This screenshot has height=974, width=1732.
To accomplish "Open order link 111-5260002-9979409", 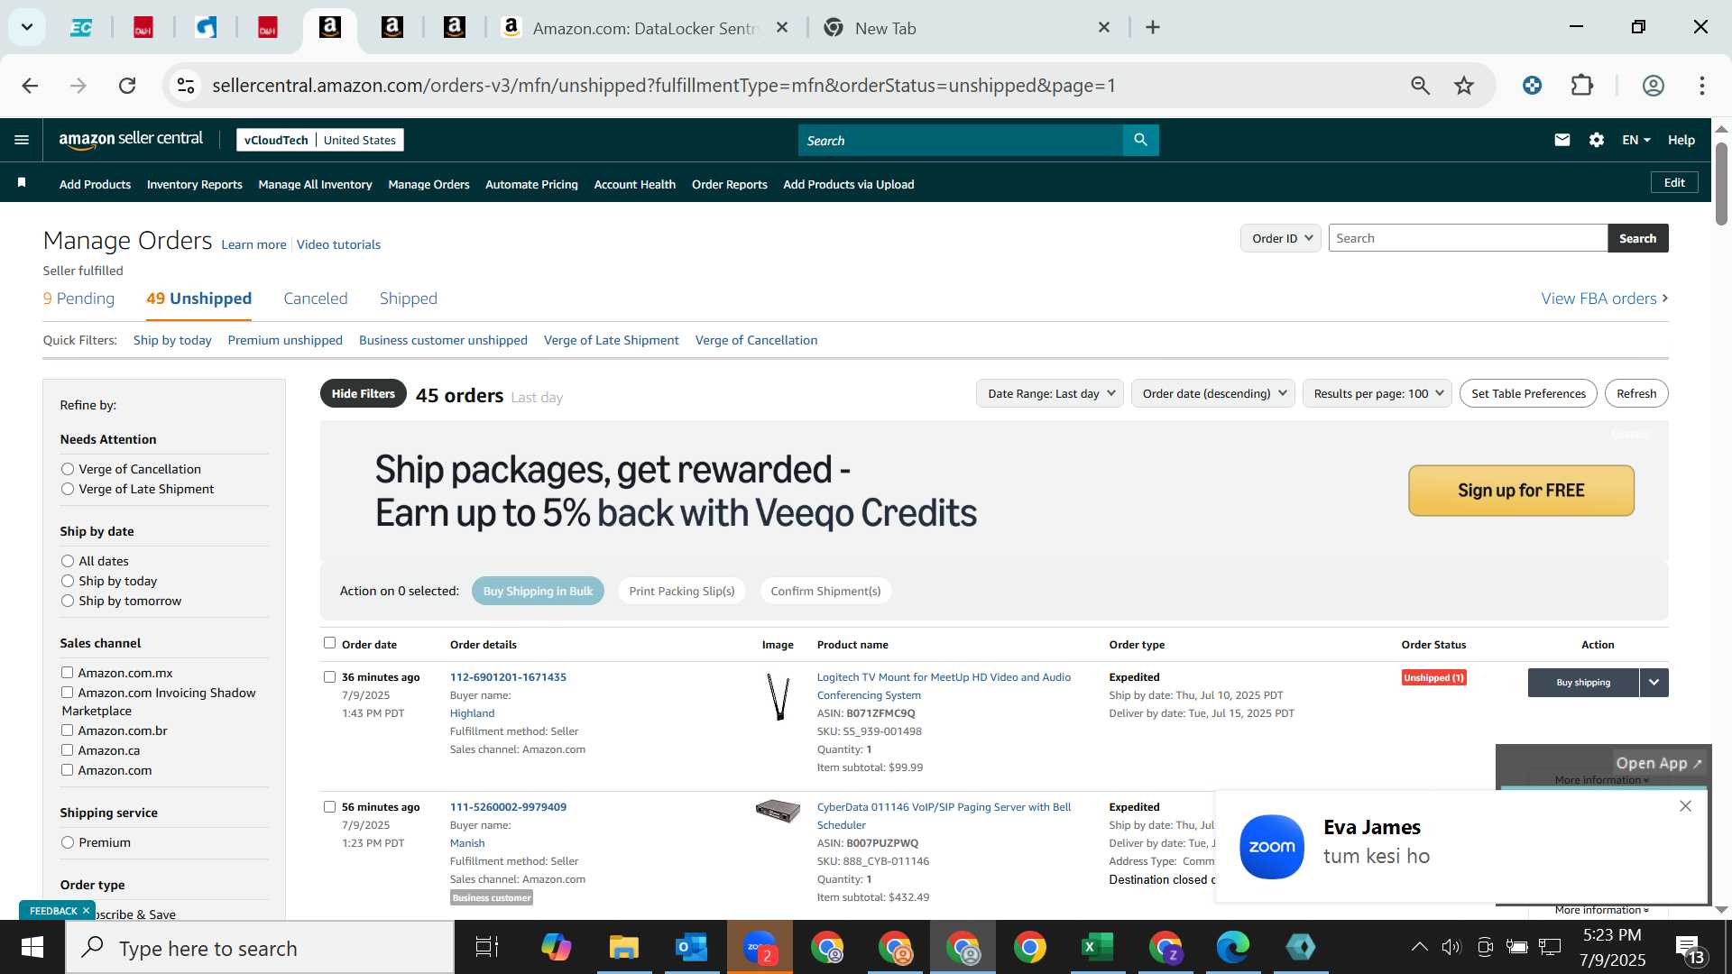I will coord(508,807).
